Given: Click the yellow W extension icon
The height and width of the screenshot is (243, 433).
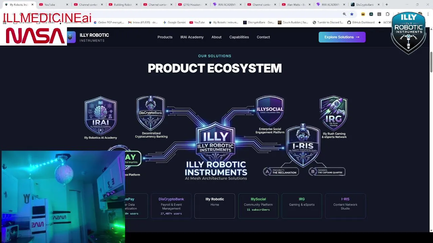Looking at the screenshot, I should point(363,14).
